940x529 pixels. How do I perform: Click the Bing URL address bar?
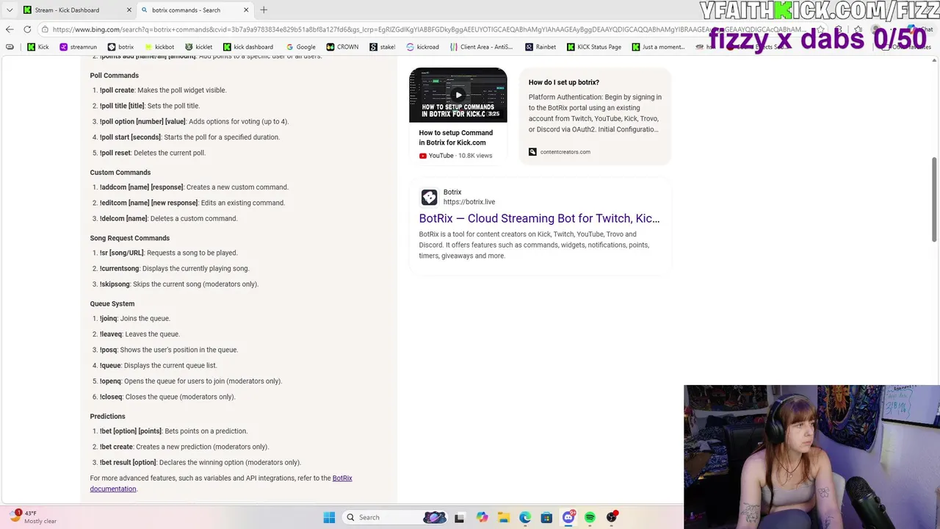(430, 29)
